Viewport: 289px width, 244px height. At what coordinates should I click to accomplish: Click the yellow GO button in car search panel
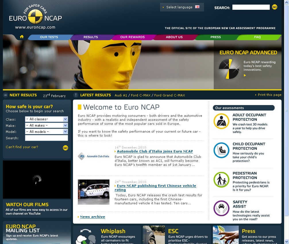coord(65,148)
